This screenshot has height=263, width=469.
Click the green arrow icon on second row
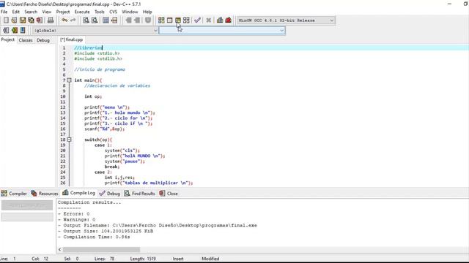(x=15, y=30)
